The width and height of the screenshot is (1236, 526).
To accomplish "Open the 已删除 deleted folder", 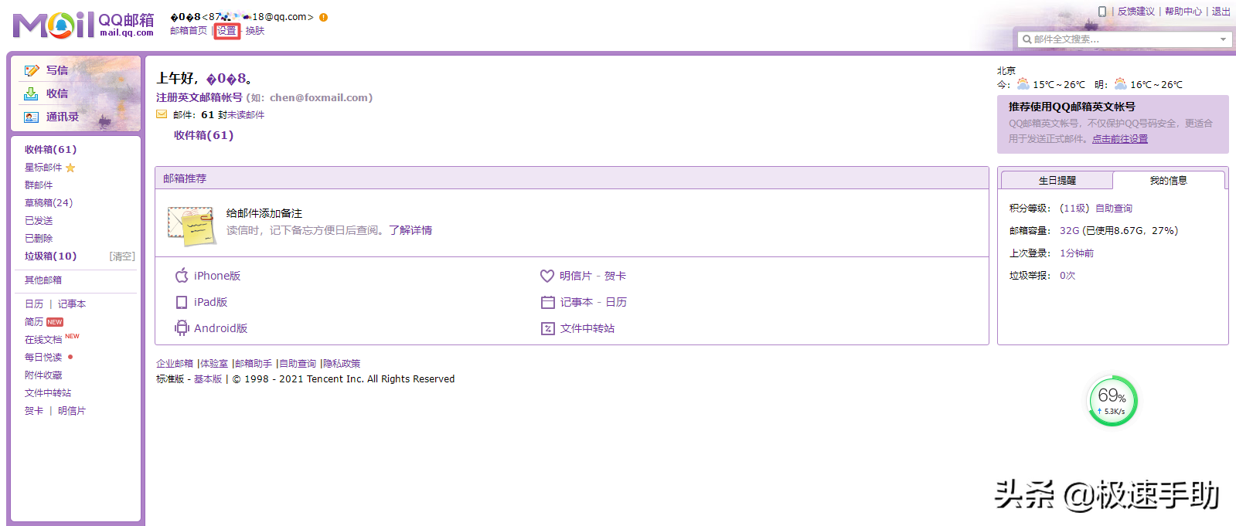I will coord(39,239).
